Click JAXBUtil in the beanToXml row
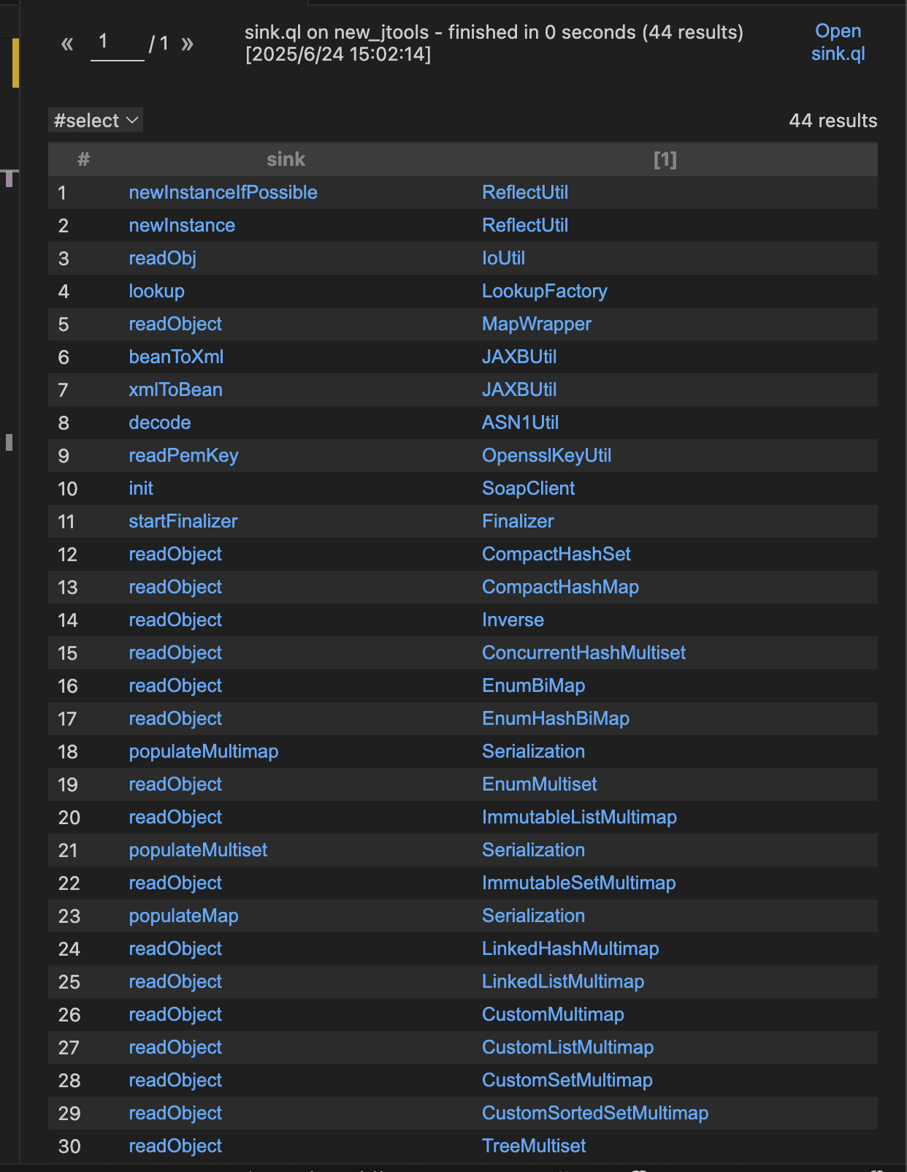The image size is (907, 1172). click(519, 357)
